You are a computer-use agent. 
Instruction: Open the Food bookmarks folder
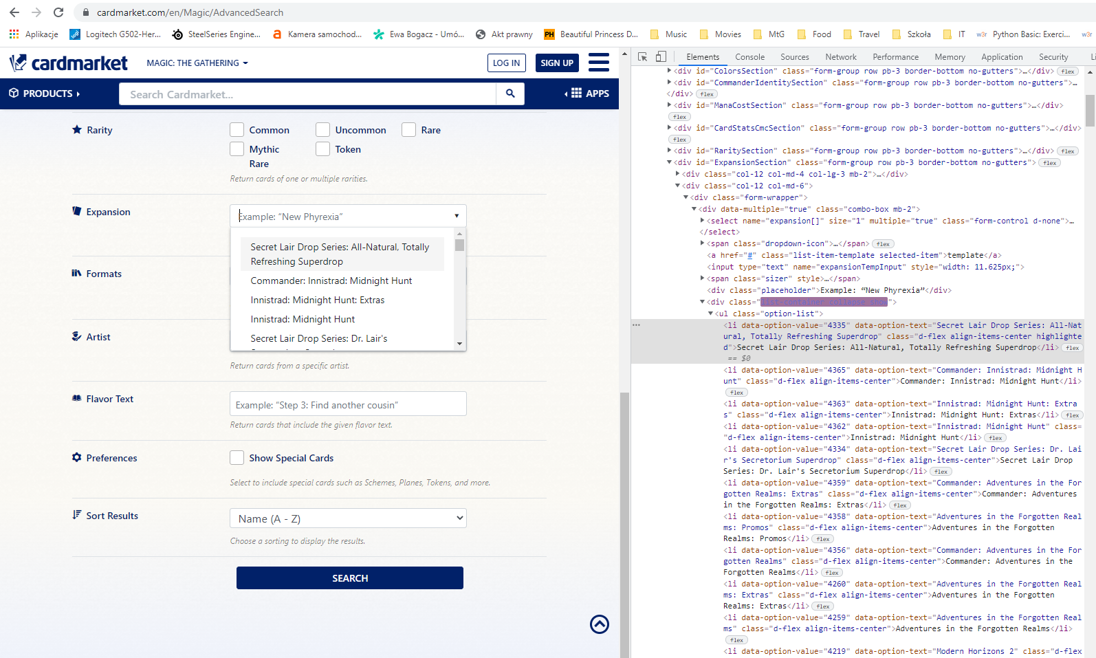coord(814,34)
